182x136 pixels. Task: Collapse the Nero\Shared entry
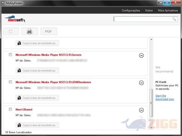click(x=141, y=110)
